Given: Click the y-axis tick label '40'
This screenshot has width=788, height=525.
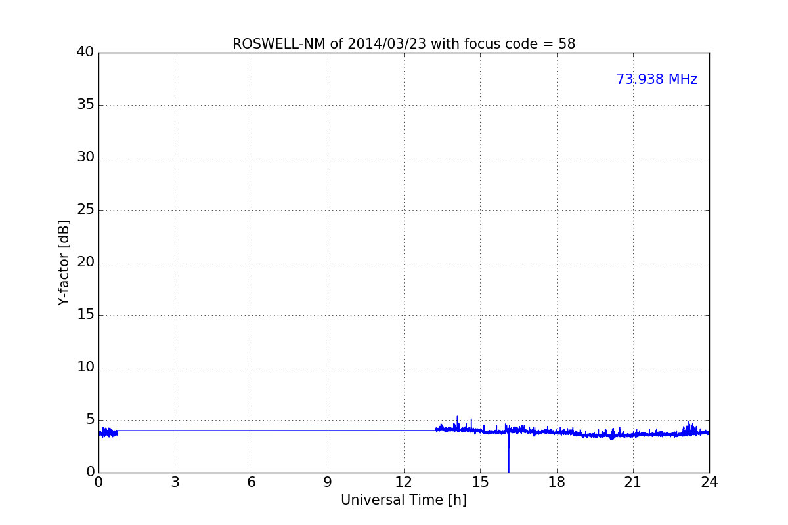Looking at the screenshot, I should pyautogui.click(x=85, y=52).
